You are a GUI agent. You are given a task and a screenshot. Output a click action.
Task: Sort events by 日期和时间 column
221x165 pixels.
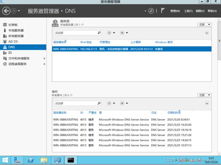pos(174,113)
